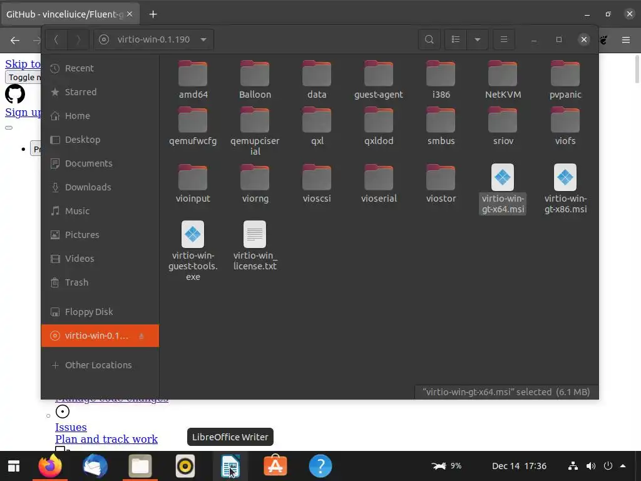This screenshot has width=641, height=481.
Task: Open Music in the sidebar
Action: 100,210
